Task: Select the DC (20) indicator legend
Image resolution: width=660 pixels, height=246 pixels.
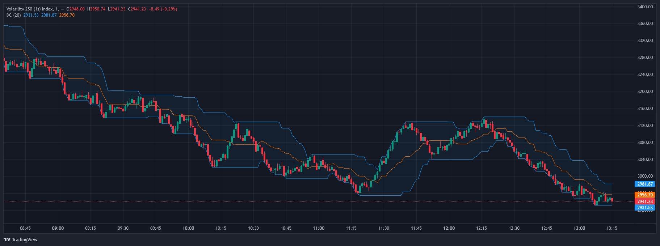Action: pos(14,15)
